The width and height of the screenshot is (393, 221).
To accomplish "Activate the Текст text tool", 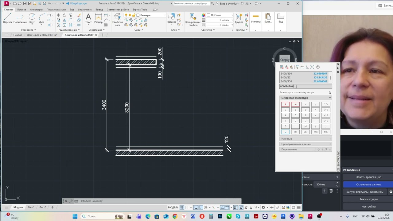I will click(x=88, y=18).
